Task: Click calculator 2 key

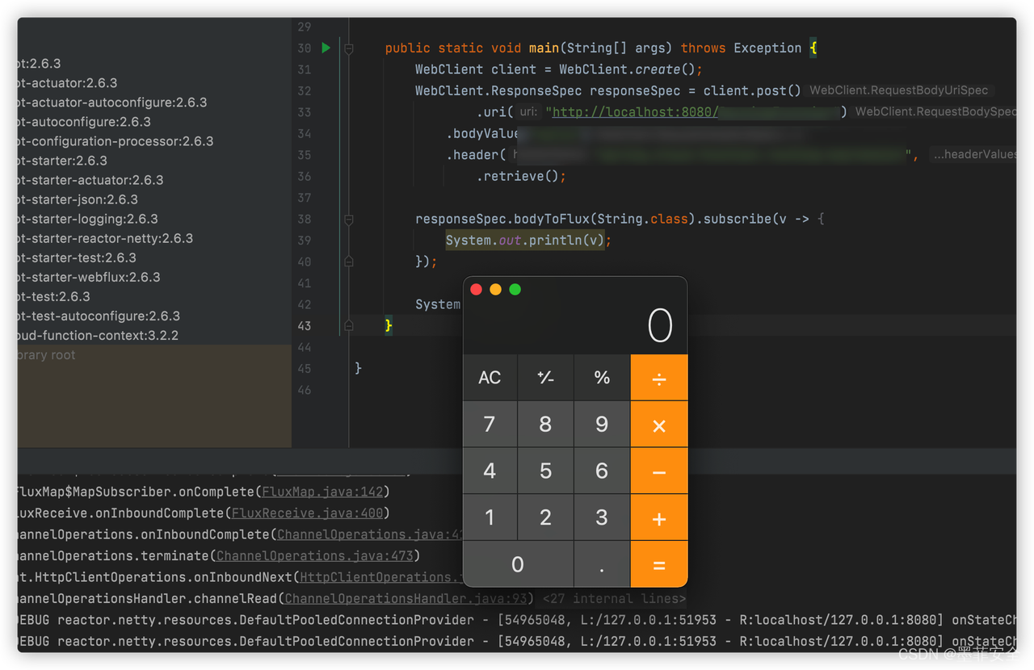Action: tap(545, 517)
